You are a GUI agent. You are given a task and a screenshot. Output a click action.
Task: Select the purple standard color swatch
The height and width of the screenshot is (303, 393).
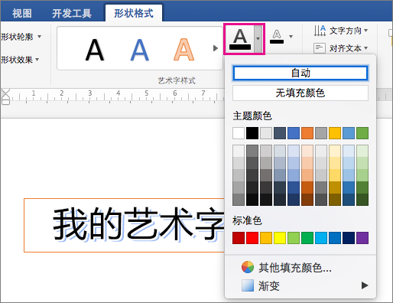(x=362, y=238)
